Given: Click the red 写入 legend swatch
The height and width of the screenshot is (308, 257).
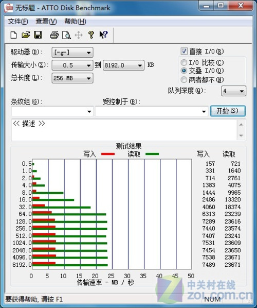Looking at the screenshot, I should click(x=108, y=154).
